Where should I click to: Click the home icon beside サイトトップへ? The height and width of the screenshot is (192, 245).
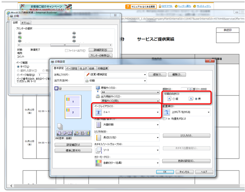[195, 6]
